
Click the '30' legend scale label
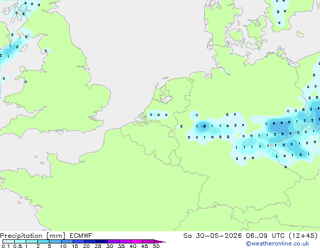pos(110,246)
